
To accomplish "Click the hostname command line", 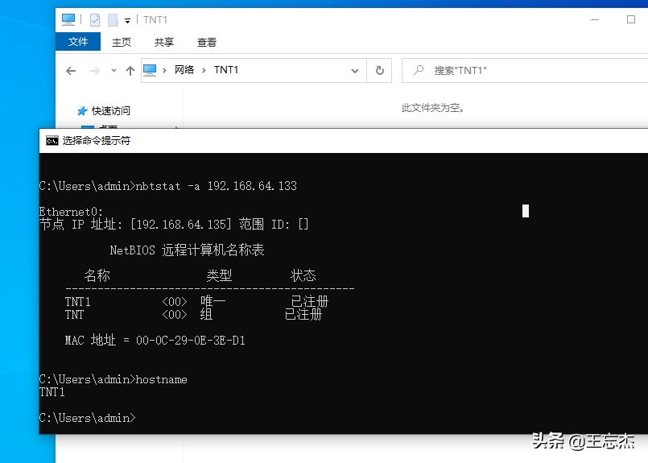I will pos(113,379).
